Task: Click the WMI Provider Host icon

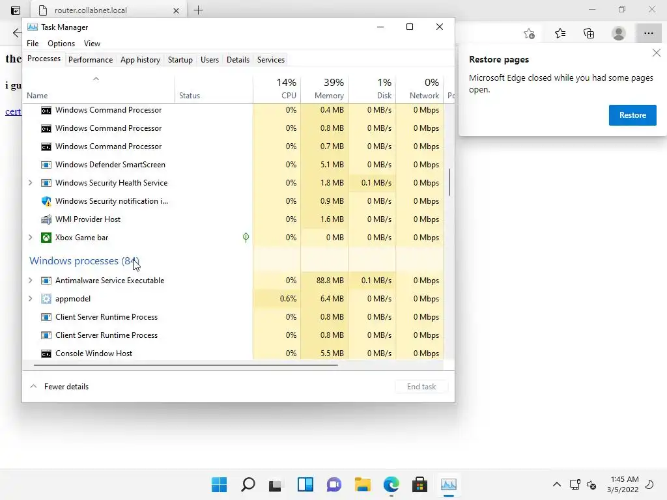Action: 46,219
